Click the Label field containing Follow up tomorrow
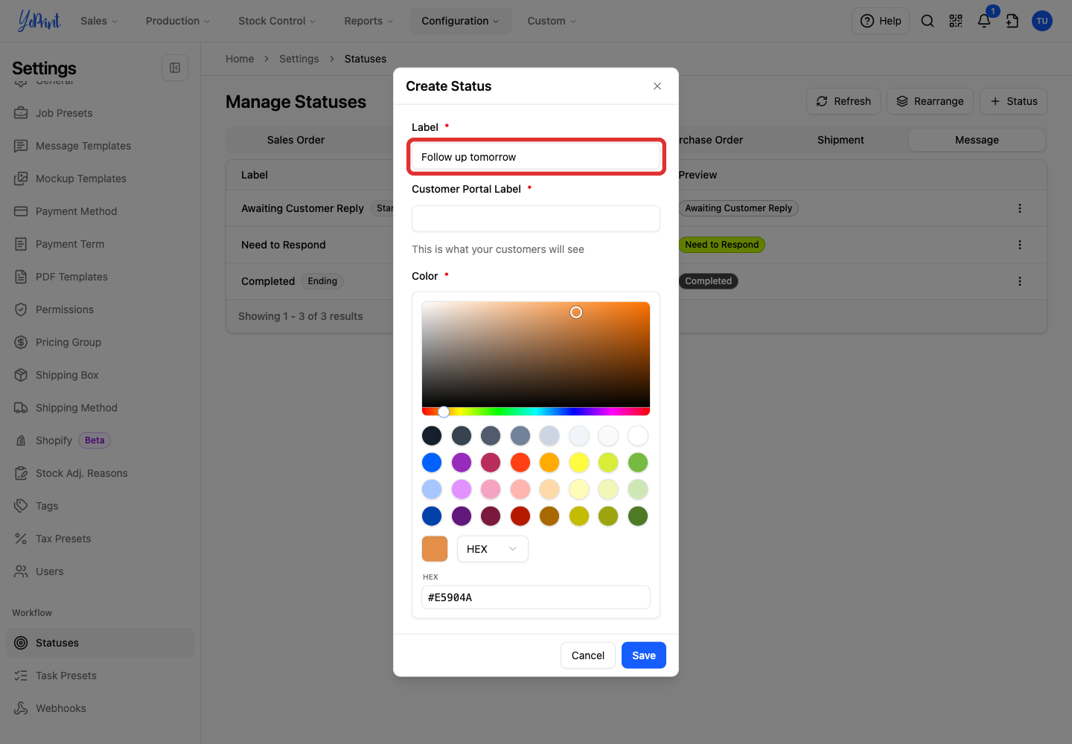Screen dimensions: 1072x744 536,157
